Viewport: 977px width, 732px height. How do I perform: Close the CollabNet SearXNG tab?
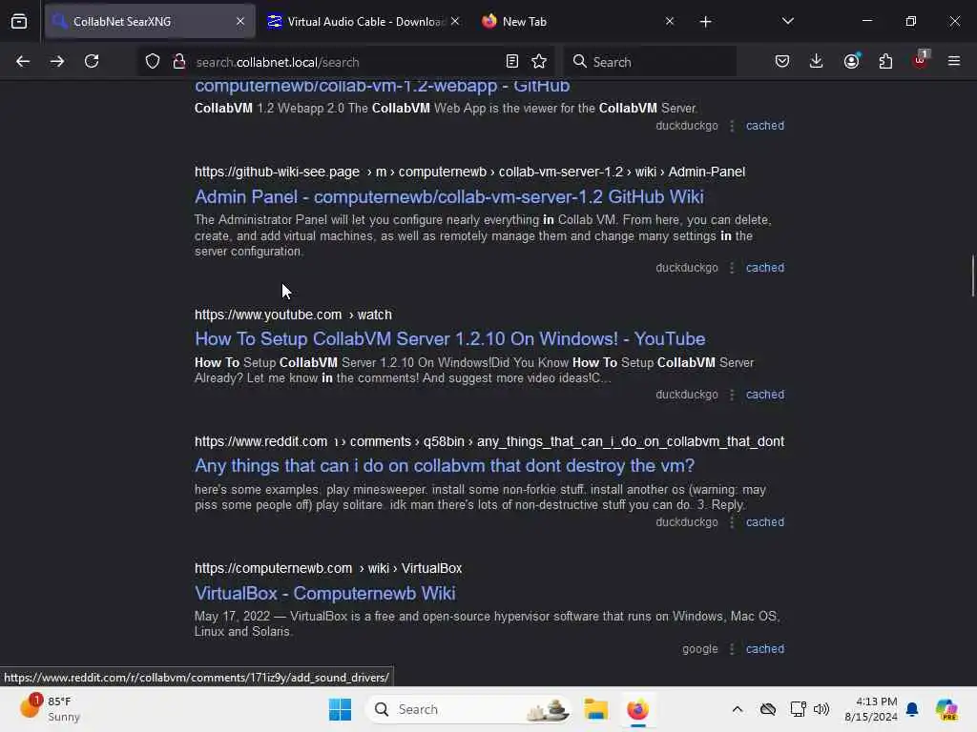point(240,21)
